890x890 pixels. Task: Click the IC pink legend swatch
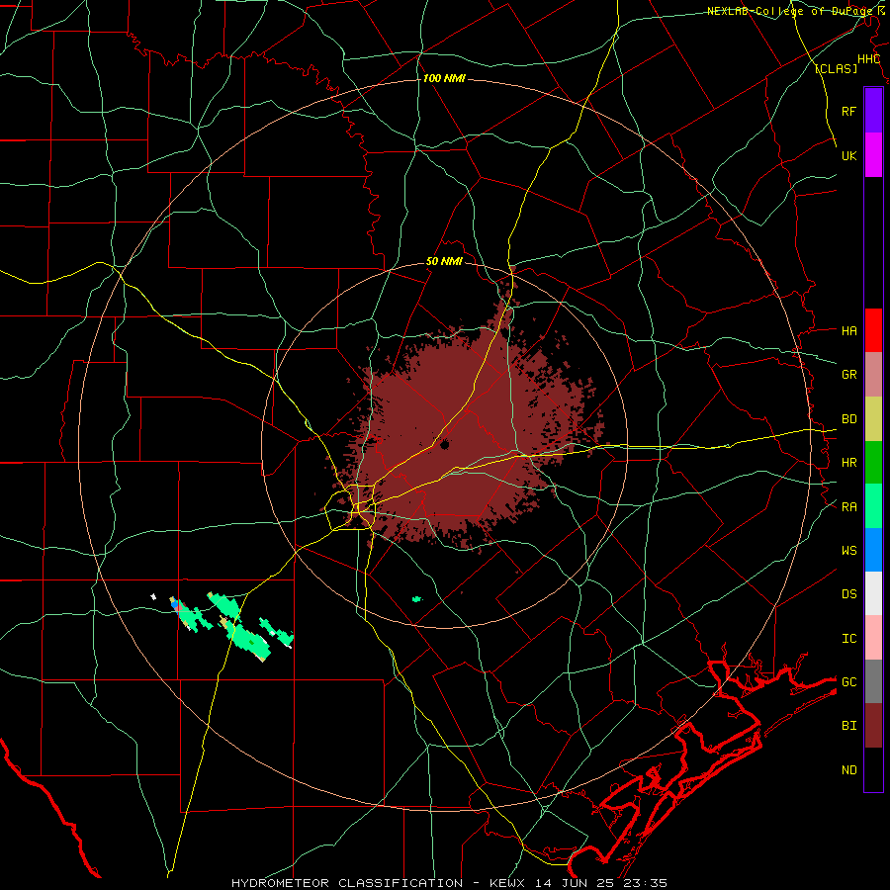(x=873, y=638)
